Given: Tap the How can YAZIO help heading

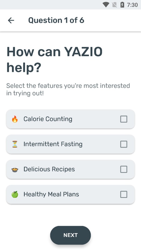Looking at the screenshot, I should coord(55,60).
